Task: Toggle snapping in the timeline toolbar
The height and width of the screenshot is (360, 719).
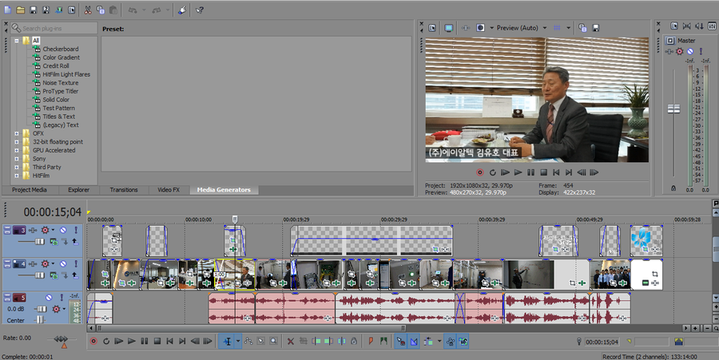Action: tap(401, 341)
